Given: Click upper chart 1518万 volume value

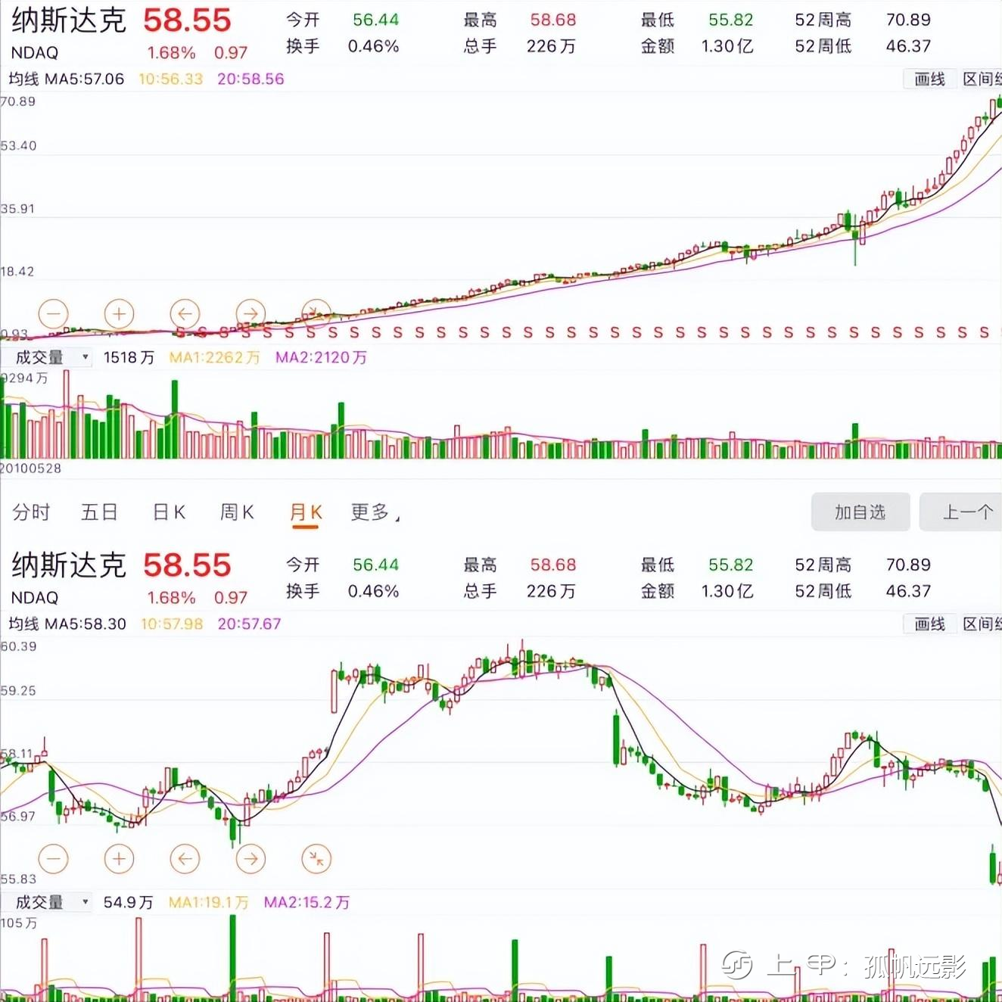Looking at the screenshot, I should pyautogui.click(x=129, y=357).
